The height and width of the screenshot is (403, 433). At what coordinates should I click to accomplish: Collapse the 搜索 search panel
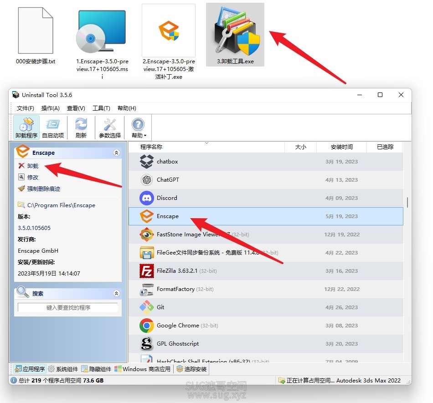[117, 293]
